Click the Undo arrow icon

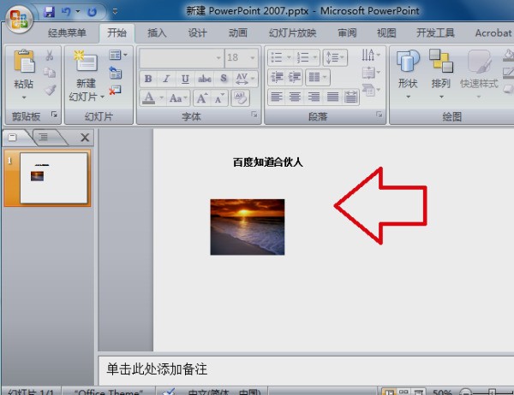coord(66,12)
